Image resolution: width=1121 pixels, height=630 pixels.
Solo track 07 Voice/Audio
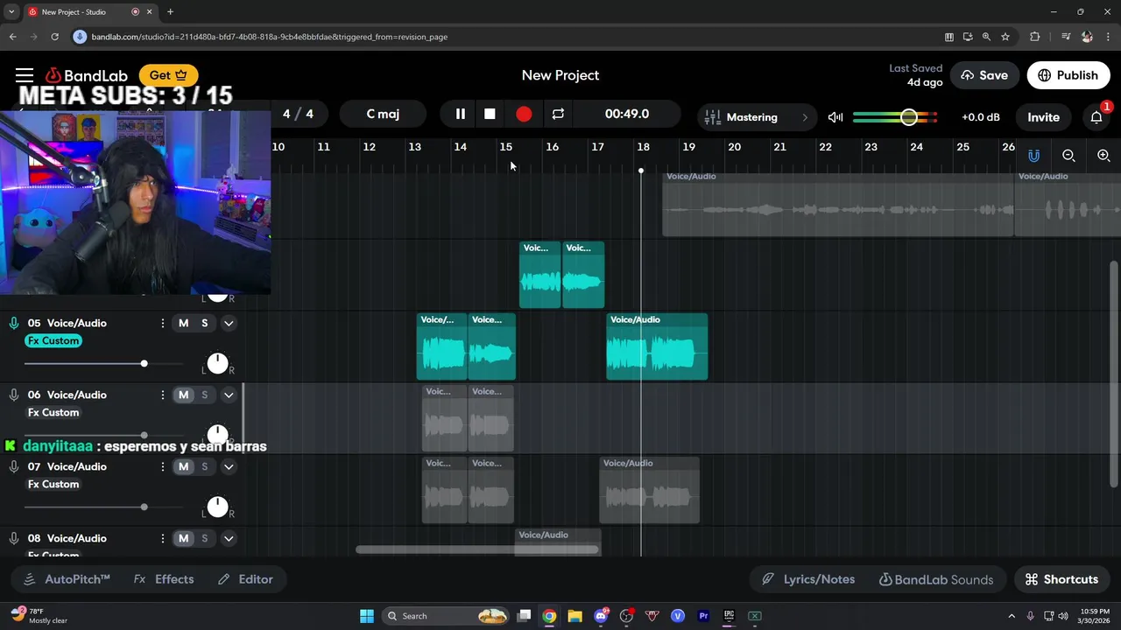click(x=205, y=466)
